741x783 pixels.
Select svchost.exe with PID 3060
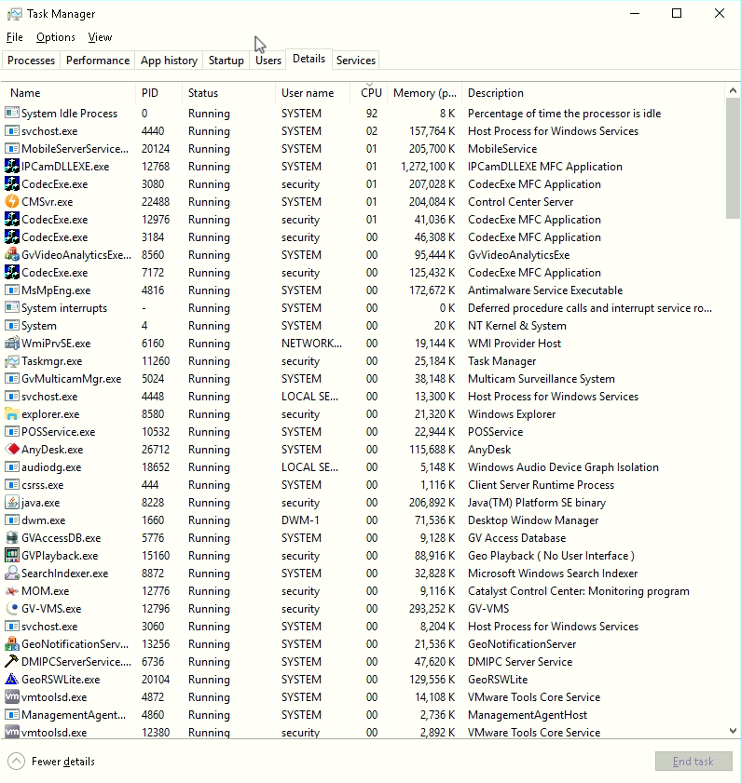[364, 627]
